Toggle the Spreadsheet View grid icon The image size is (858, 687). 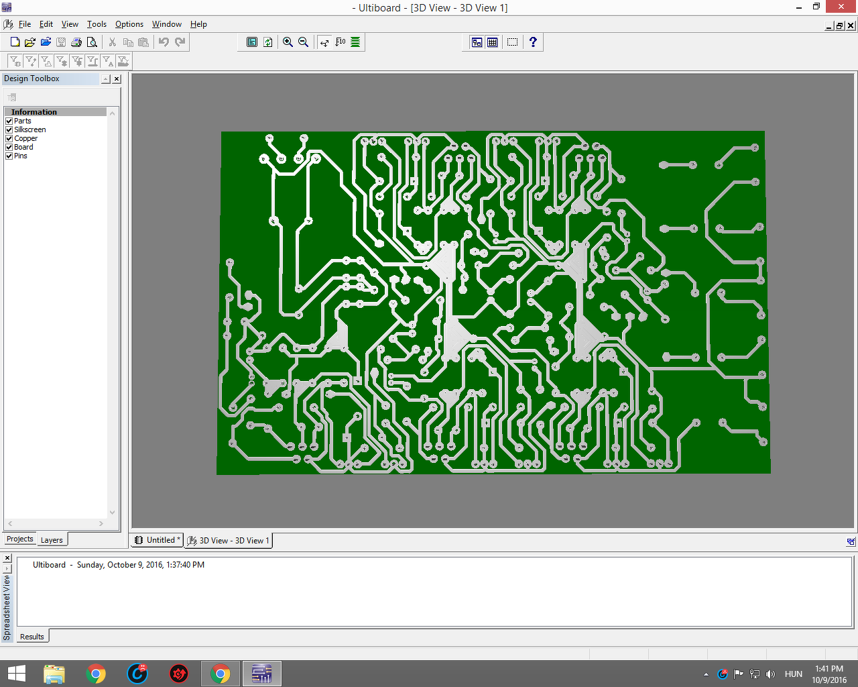point(492,42)
